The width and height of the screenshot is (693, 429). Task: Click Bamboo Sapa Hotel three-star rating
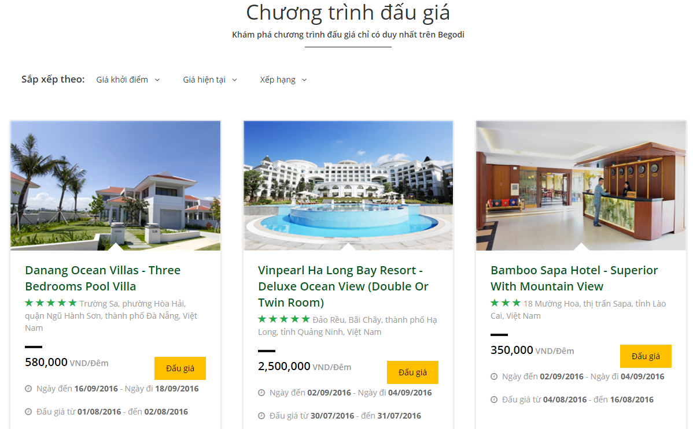(506, 303)
